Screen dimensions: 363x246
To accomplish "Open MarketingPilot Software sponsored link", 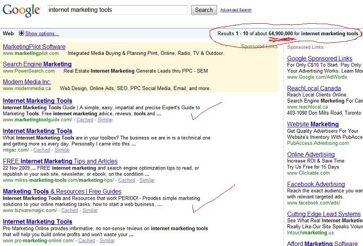I will click(x=34, y=47).
